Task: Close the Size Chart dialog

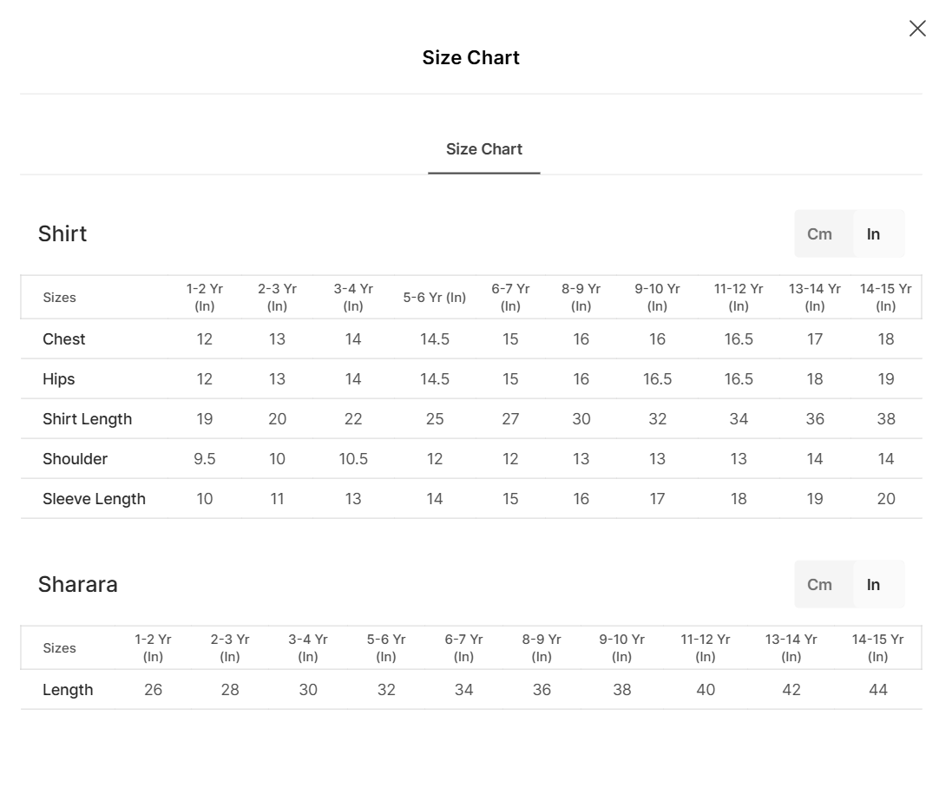Action: click(x=917, y=29)
